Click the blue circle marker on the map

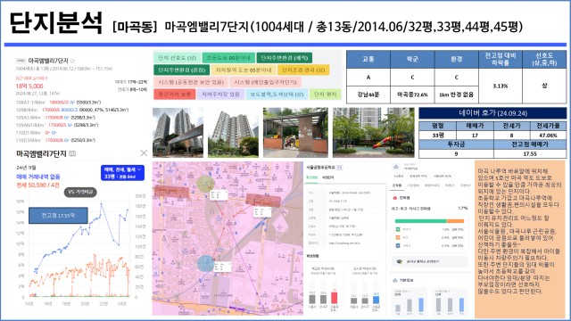[205, 263]
